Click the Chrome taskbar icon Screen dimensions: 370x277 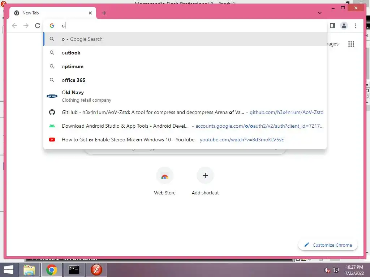tap(51, 270)
